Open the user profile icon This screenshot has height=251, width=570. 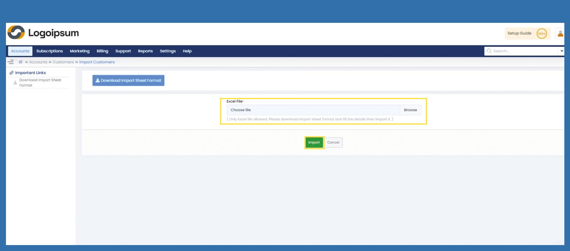coord(560,34)
